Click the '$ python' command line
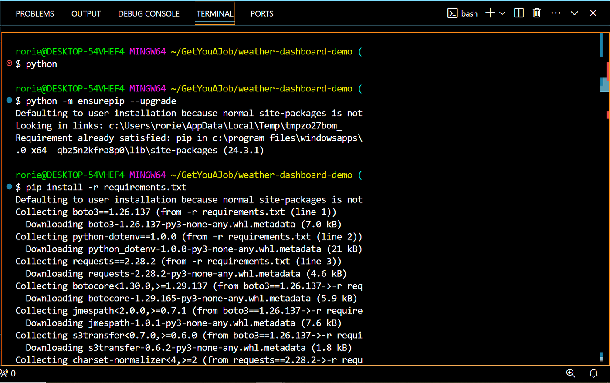The image size is (610, 383). pyautogui.click(x=36, y=64)
